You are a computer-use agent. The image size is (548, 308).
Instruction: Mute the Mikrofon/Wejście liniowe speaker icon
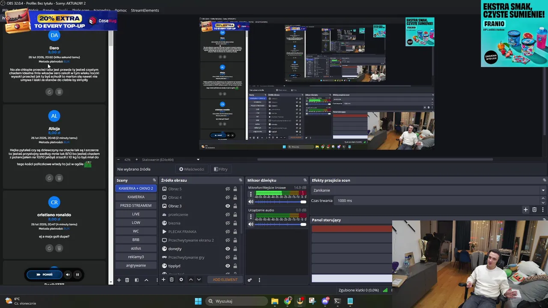point(251,201)
